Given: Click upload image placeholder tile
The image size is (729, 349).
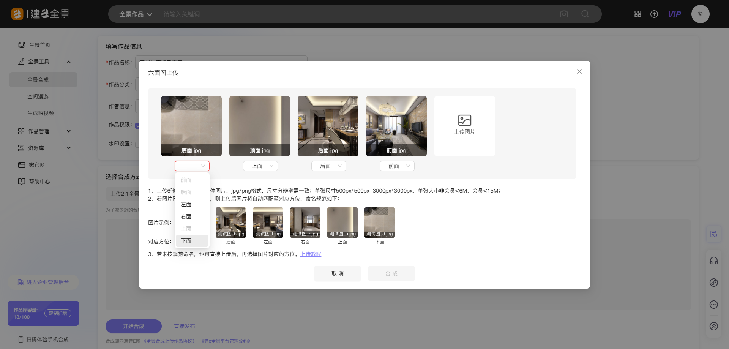Looking at the screenshot, I should point(464,126).
